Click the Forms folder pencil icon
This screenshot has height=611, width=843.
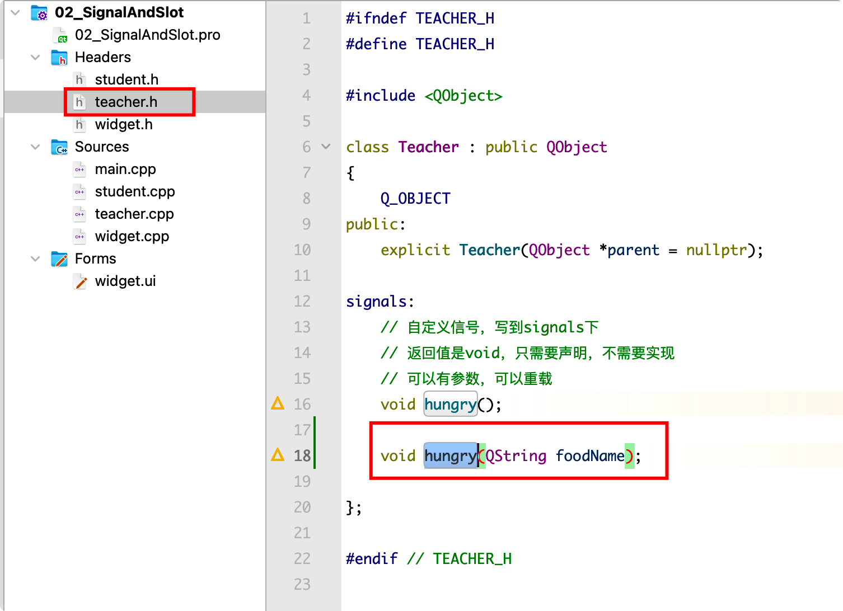(x=59, y=258)
